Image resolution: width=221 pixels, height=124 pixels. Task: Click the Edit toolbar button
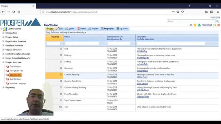tap(59, 29)
